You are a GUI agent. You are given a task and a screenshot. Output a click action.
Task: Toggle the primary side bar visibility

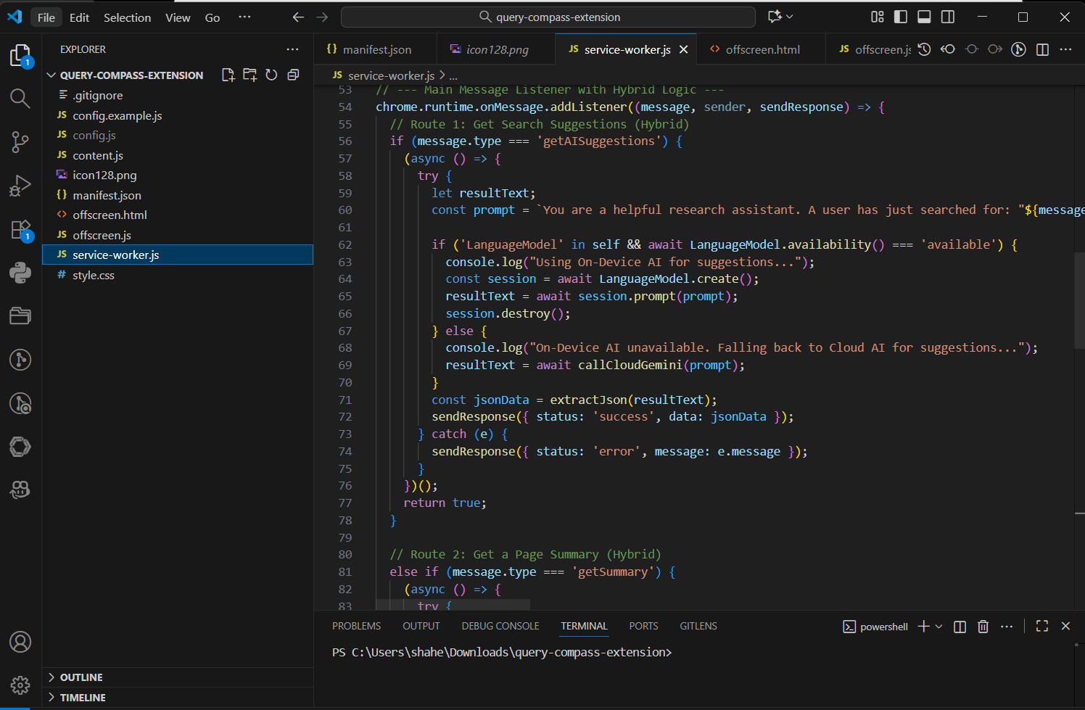(901, 17)
